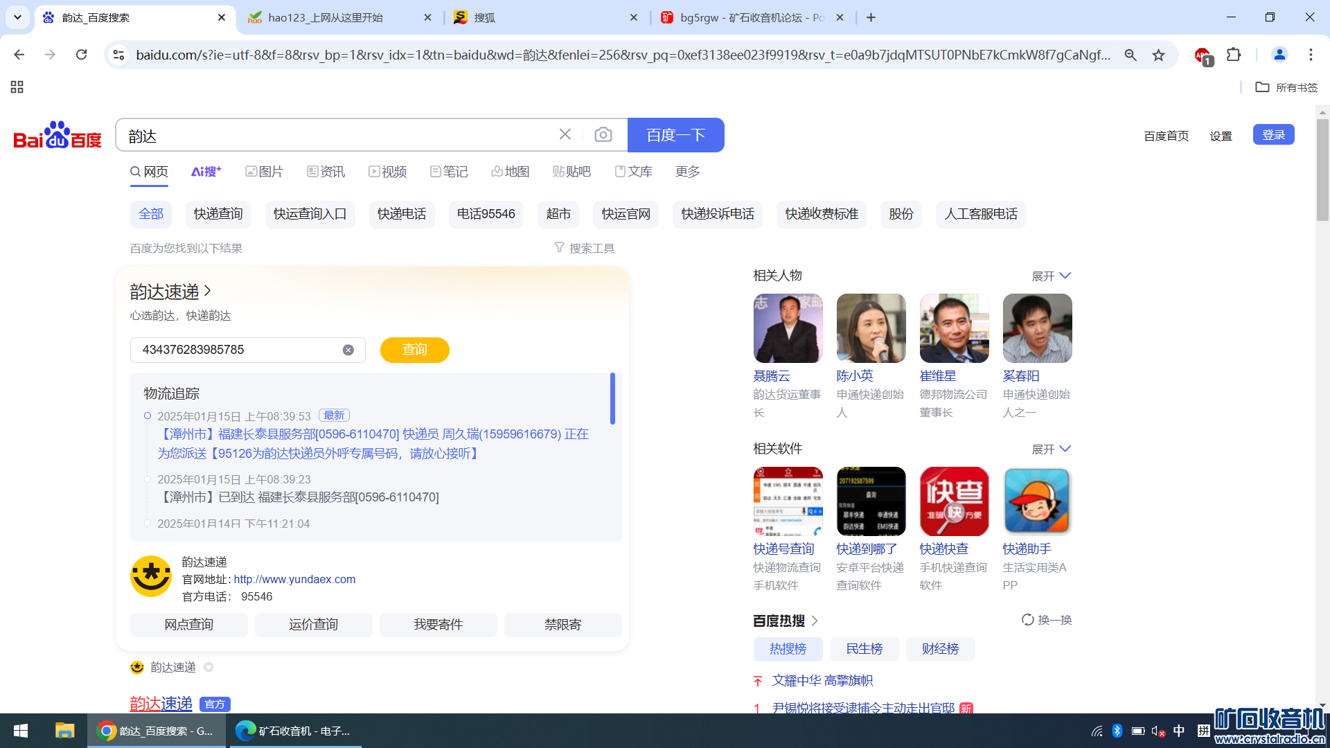Reload the current page
The image size is (1330, 748).
tap(81, 55)
